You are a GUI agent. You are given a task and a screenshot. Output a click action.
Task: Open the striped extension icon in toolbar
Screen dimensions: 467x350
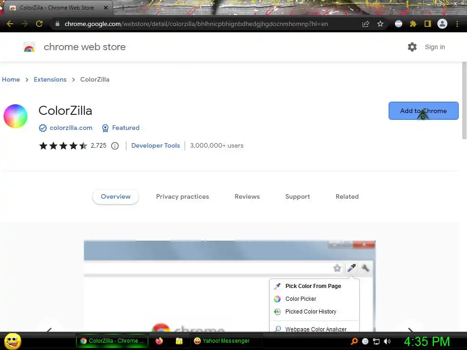[399, 24]
